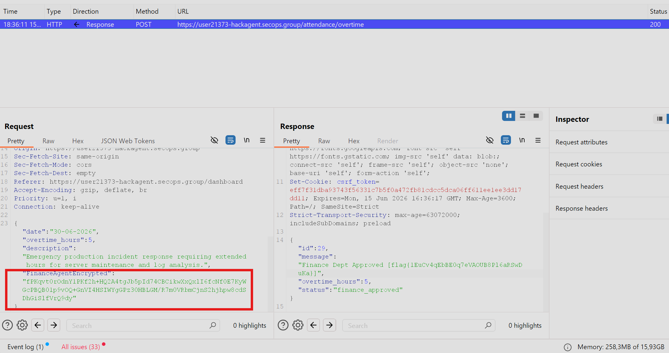
Task: Open Response search settings gear
Action: [x=298, y=325]
